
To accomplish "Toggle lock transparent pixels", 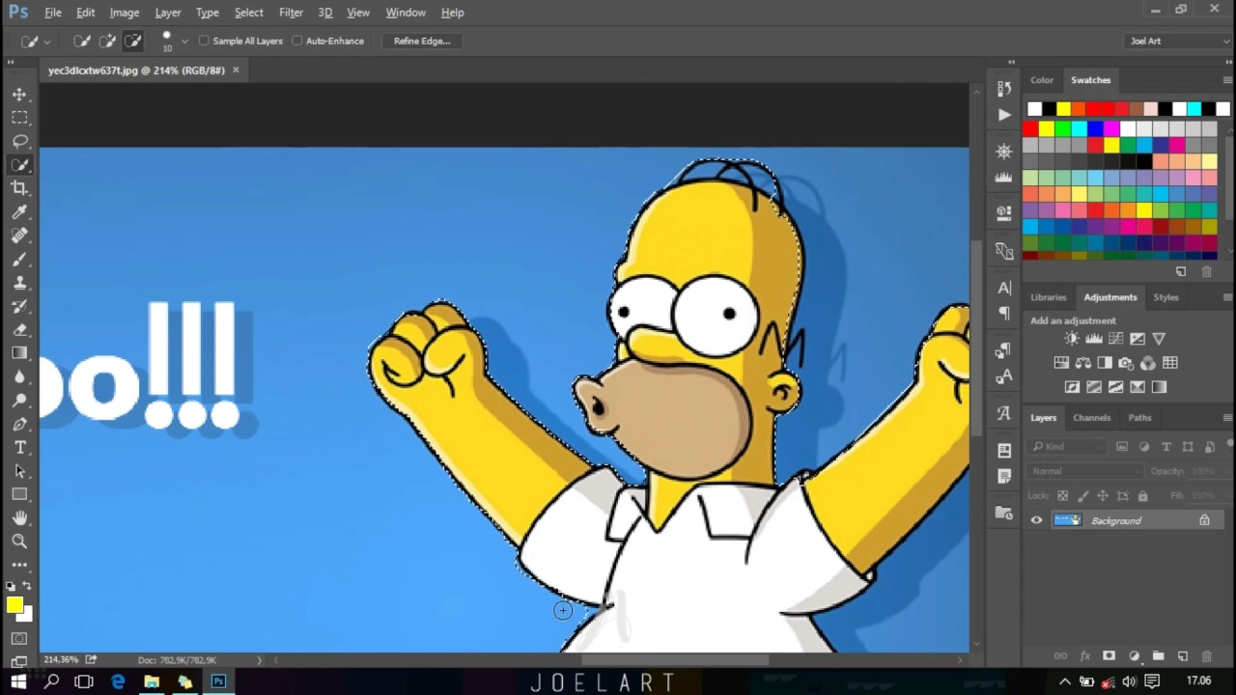I will (1062, 496).
